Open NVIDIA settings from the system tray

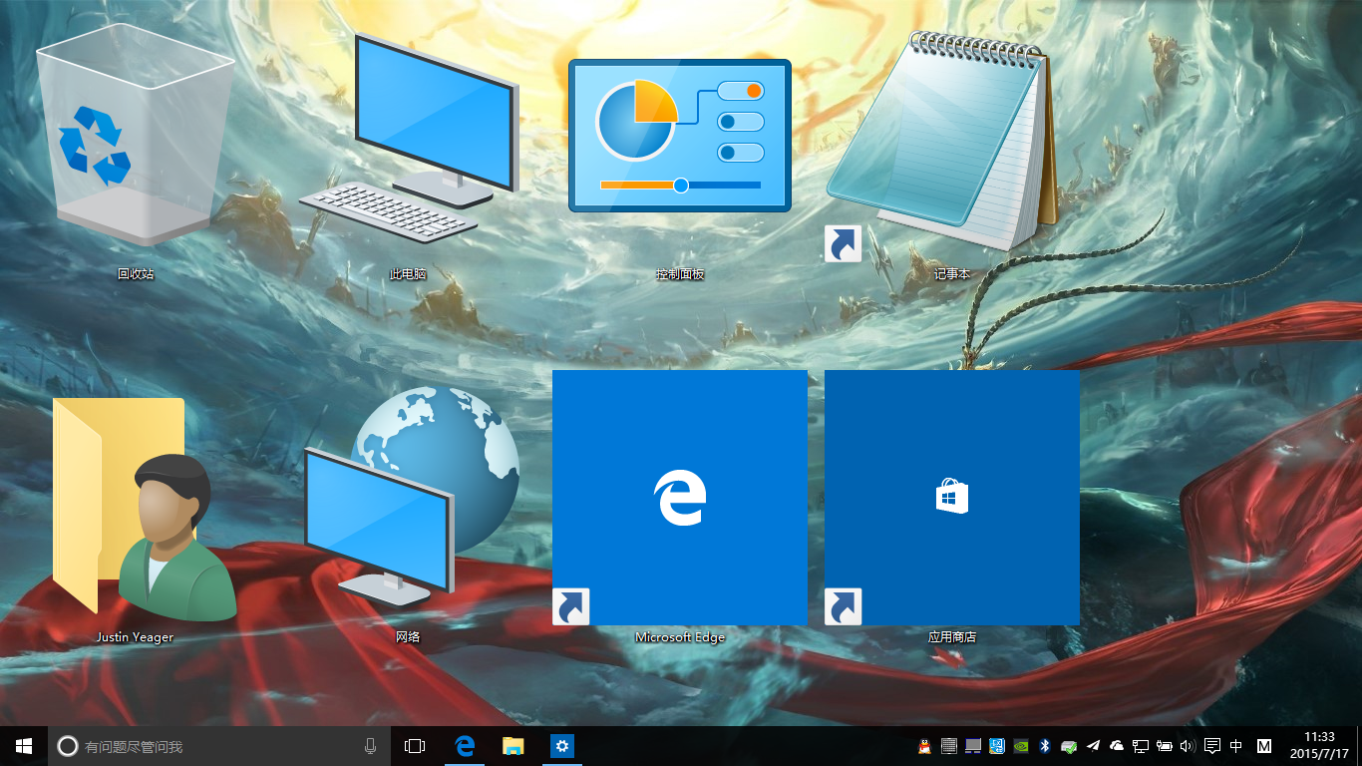(1020, 745)
